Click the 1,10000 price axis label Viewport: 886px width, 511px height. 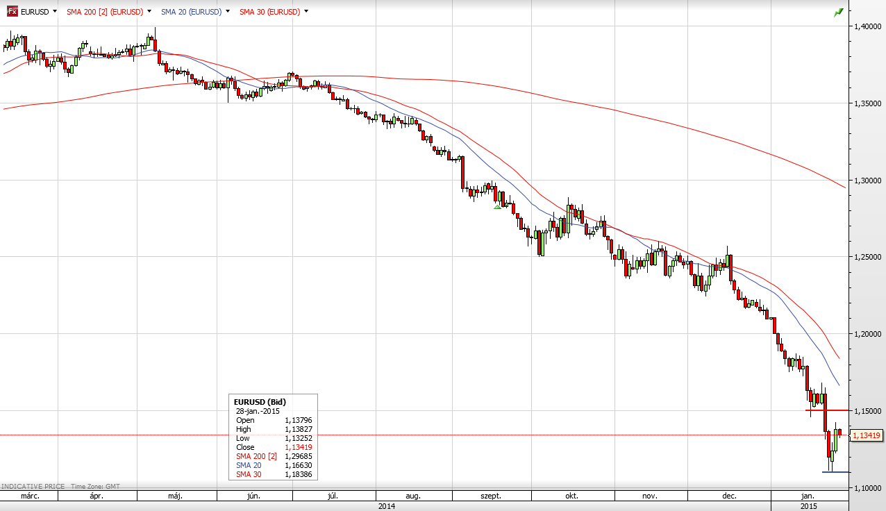(868, 488)
